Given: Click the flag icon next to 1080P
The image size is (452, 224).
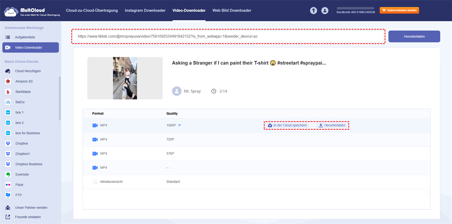Looking at the screenshot, I should pyautogui.click(x=180, y=126).
